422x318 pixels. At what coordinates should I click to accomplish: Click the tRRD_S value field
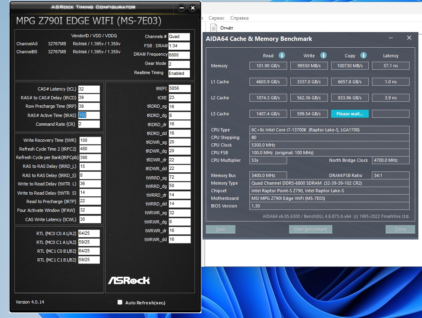90,175
